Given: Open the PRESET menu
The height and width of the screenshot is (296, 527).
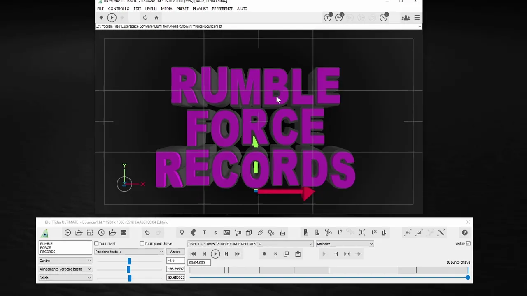Looking at the screenshot, I should [182, 9].
